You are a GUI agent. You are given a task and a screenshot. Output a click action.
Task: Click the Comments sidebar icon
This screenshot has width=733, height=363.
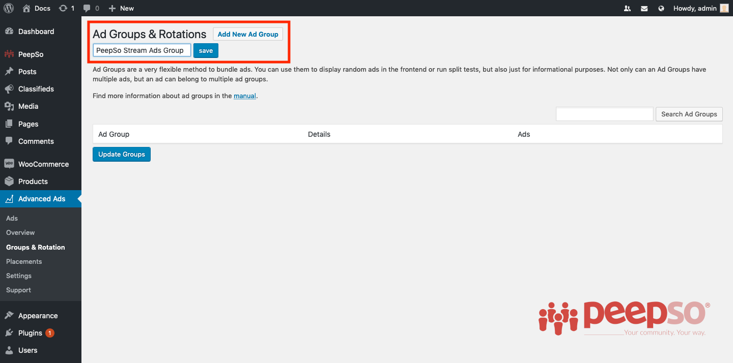(9, 141)
